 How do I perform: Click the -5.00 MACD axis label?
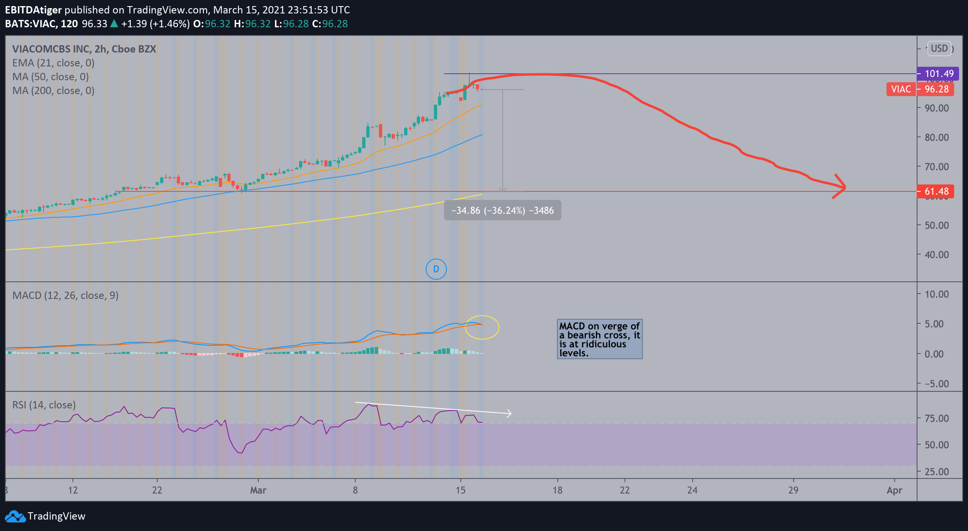coord(937,384)
